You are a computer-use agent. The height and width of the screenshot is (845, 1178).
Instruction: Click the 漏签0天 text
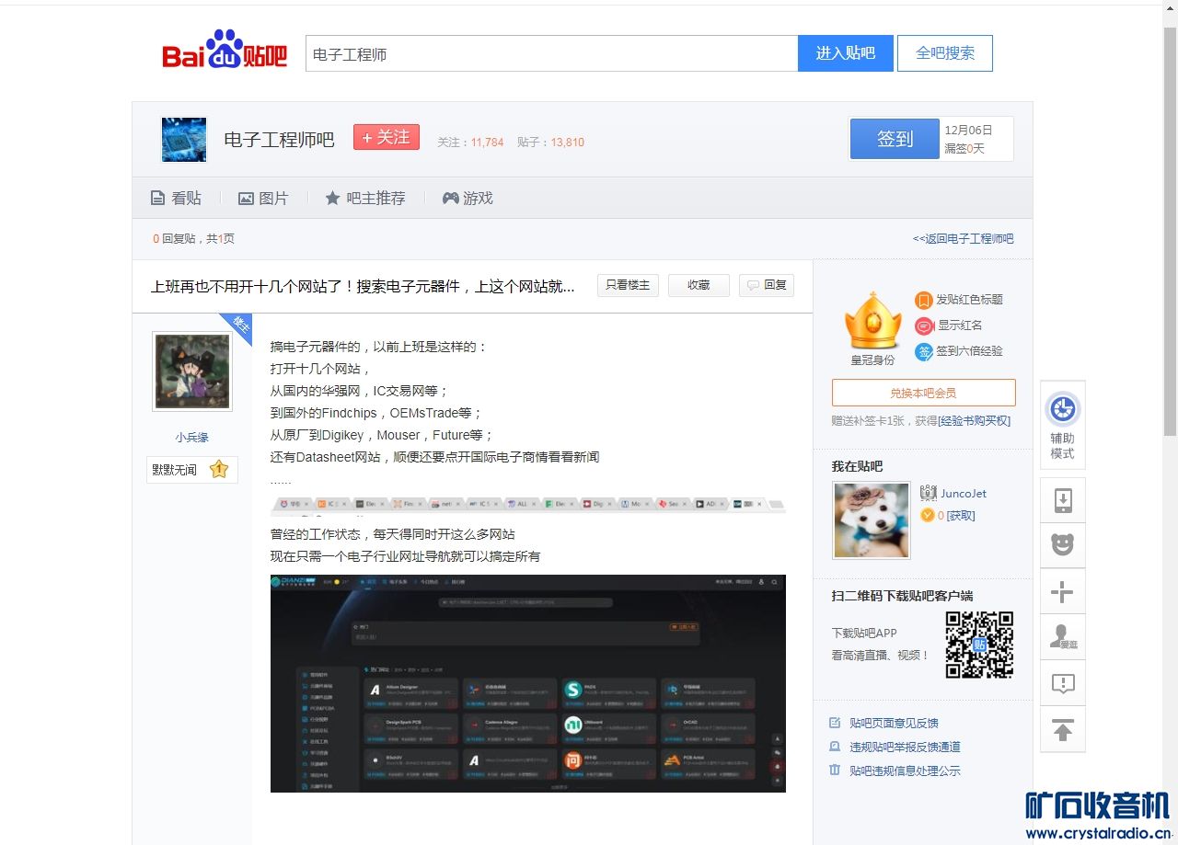click(964, 148)
